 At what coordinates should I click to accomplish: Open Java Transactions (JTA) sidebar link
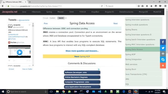click(x=136, y=74)
